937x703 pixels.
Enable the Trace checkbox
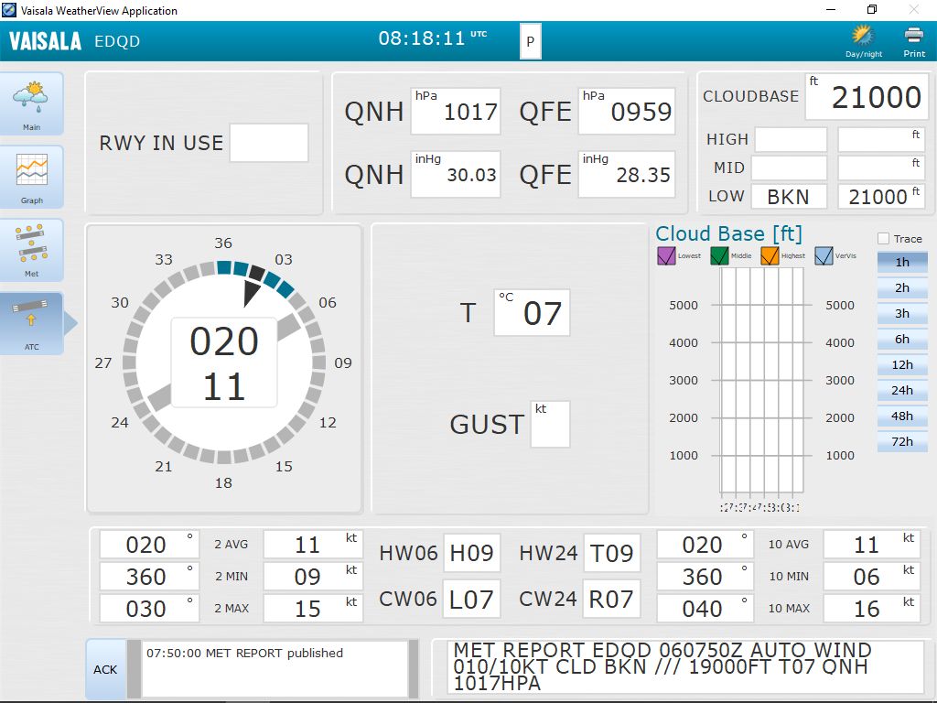click(x=883, y=239)
